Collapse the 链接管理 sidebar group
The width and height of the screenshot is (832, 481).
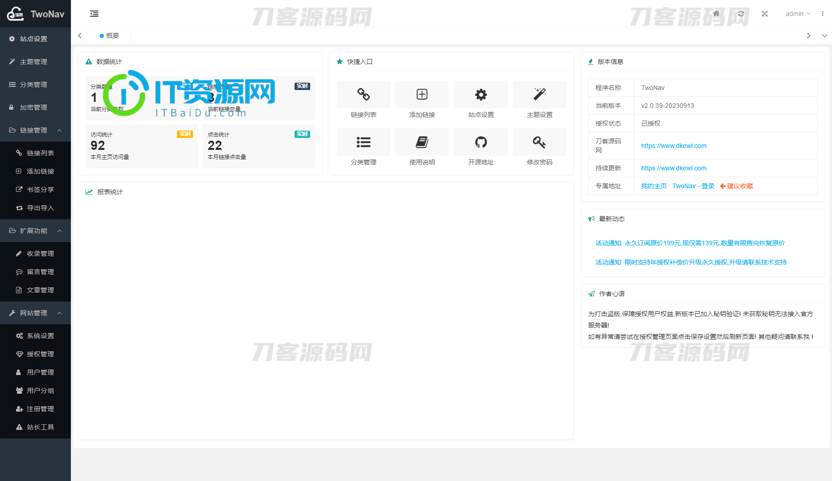point(35,130)
